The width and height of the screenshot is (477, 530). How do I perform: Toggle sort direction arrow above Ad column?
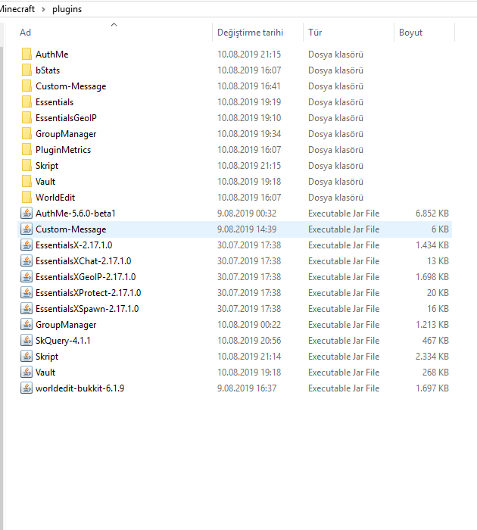tap(114, 24)
